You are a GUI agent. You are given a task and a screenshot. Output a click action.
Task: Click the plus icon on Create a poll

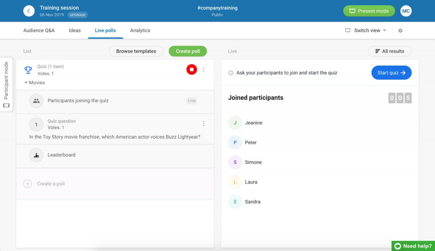point(28,184)
